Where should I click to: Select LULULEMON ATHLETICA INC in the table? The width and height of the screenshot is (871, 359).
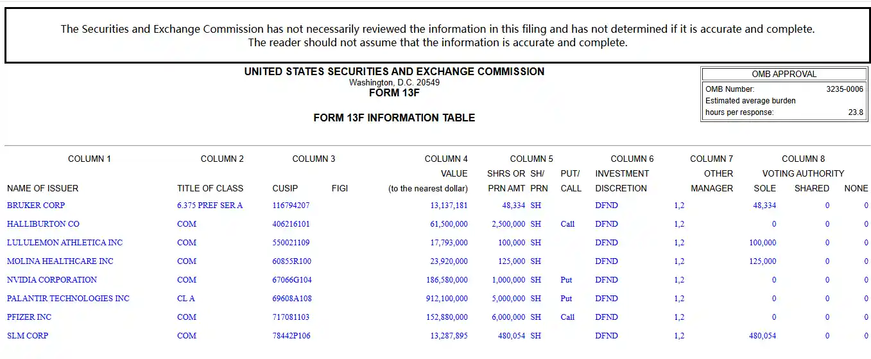click(65, 243)
